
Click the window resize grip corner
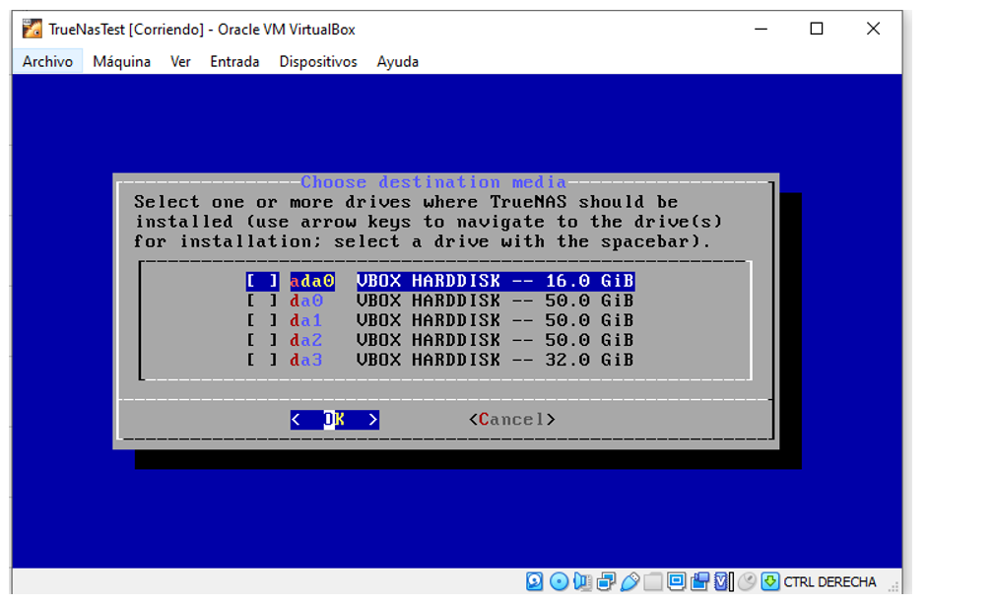(894, 587)
